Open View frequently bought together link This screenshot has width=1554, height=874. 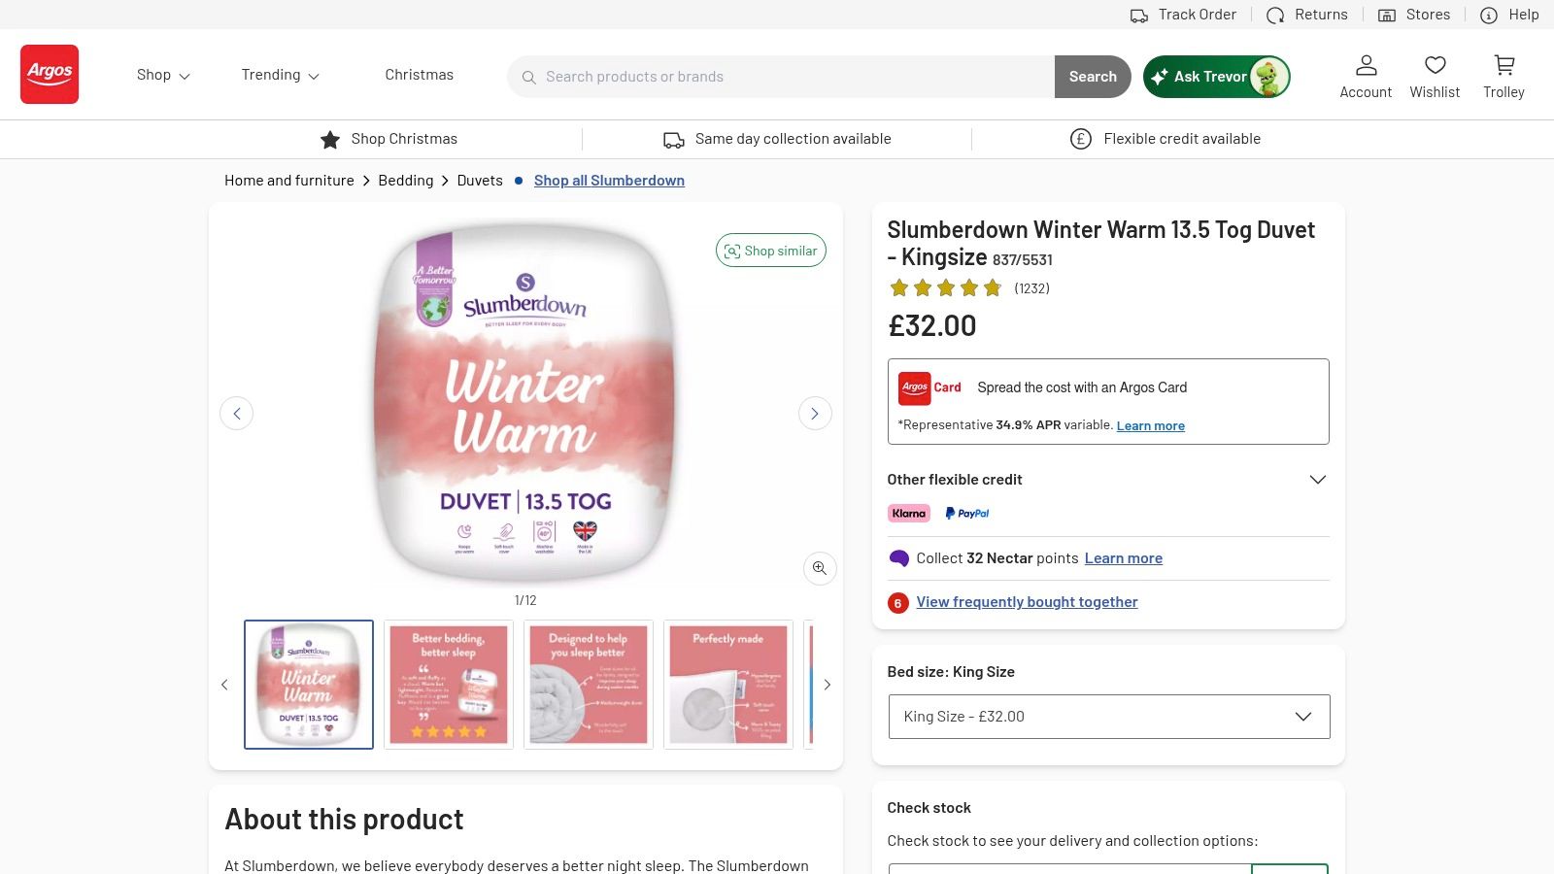pyautogui.click(x=1027, y=602)
